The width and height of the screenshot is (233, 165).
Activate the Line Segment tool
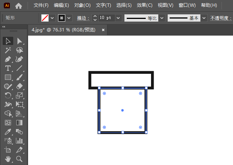(19, 68)
